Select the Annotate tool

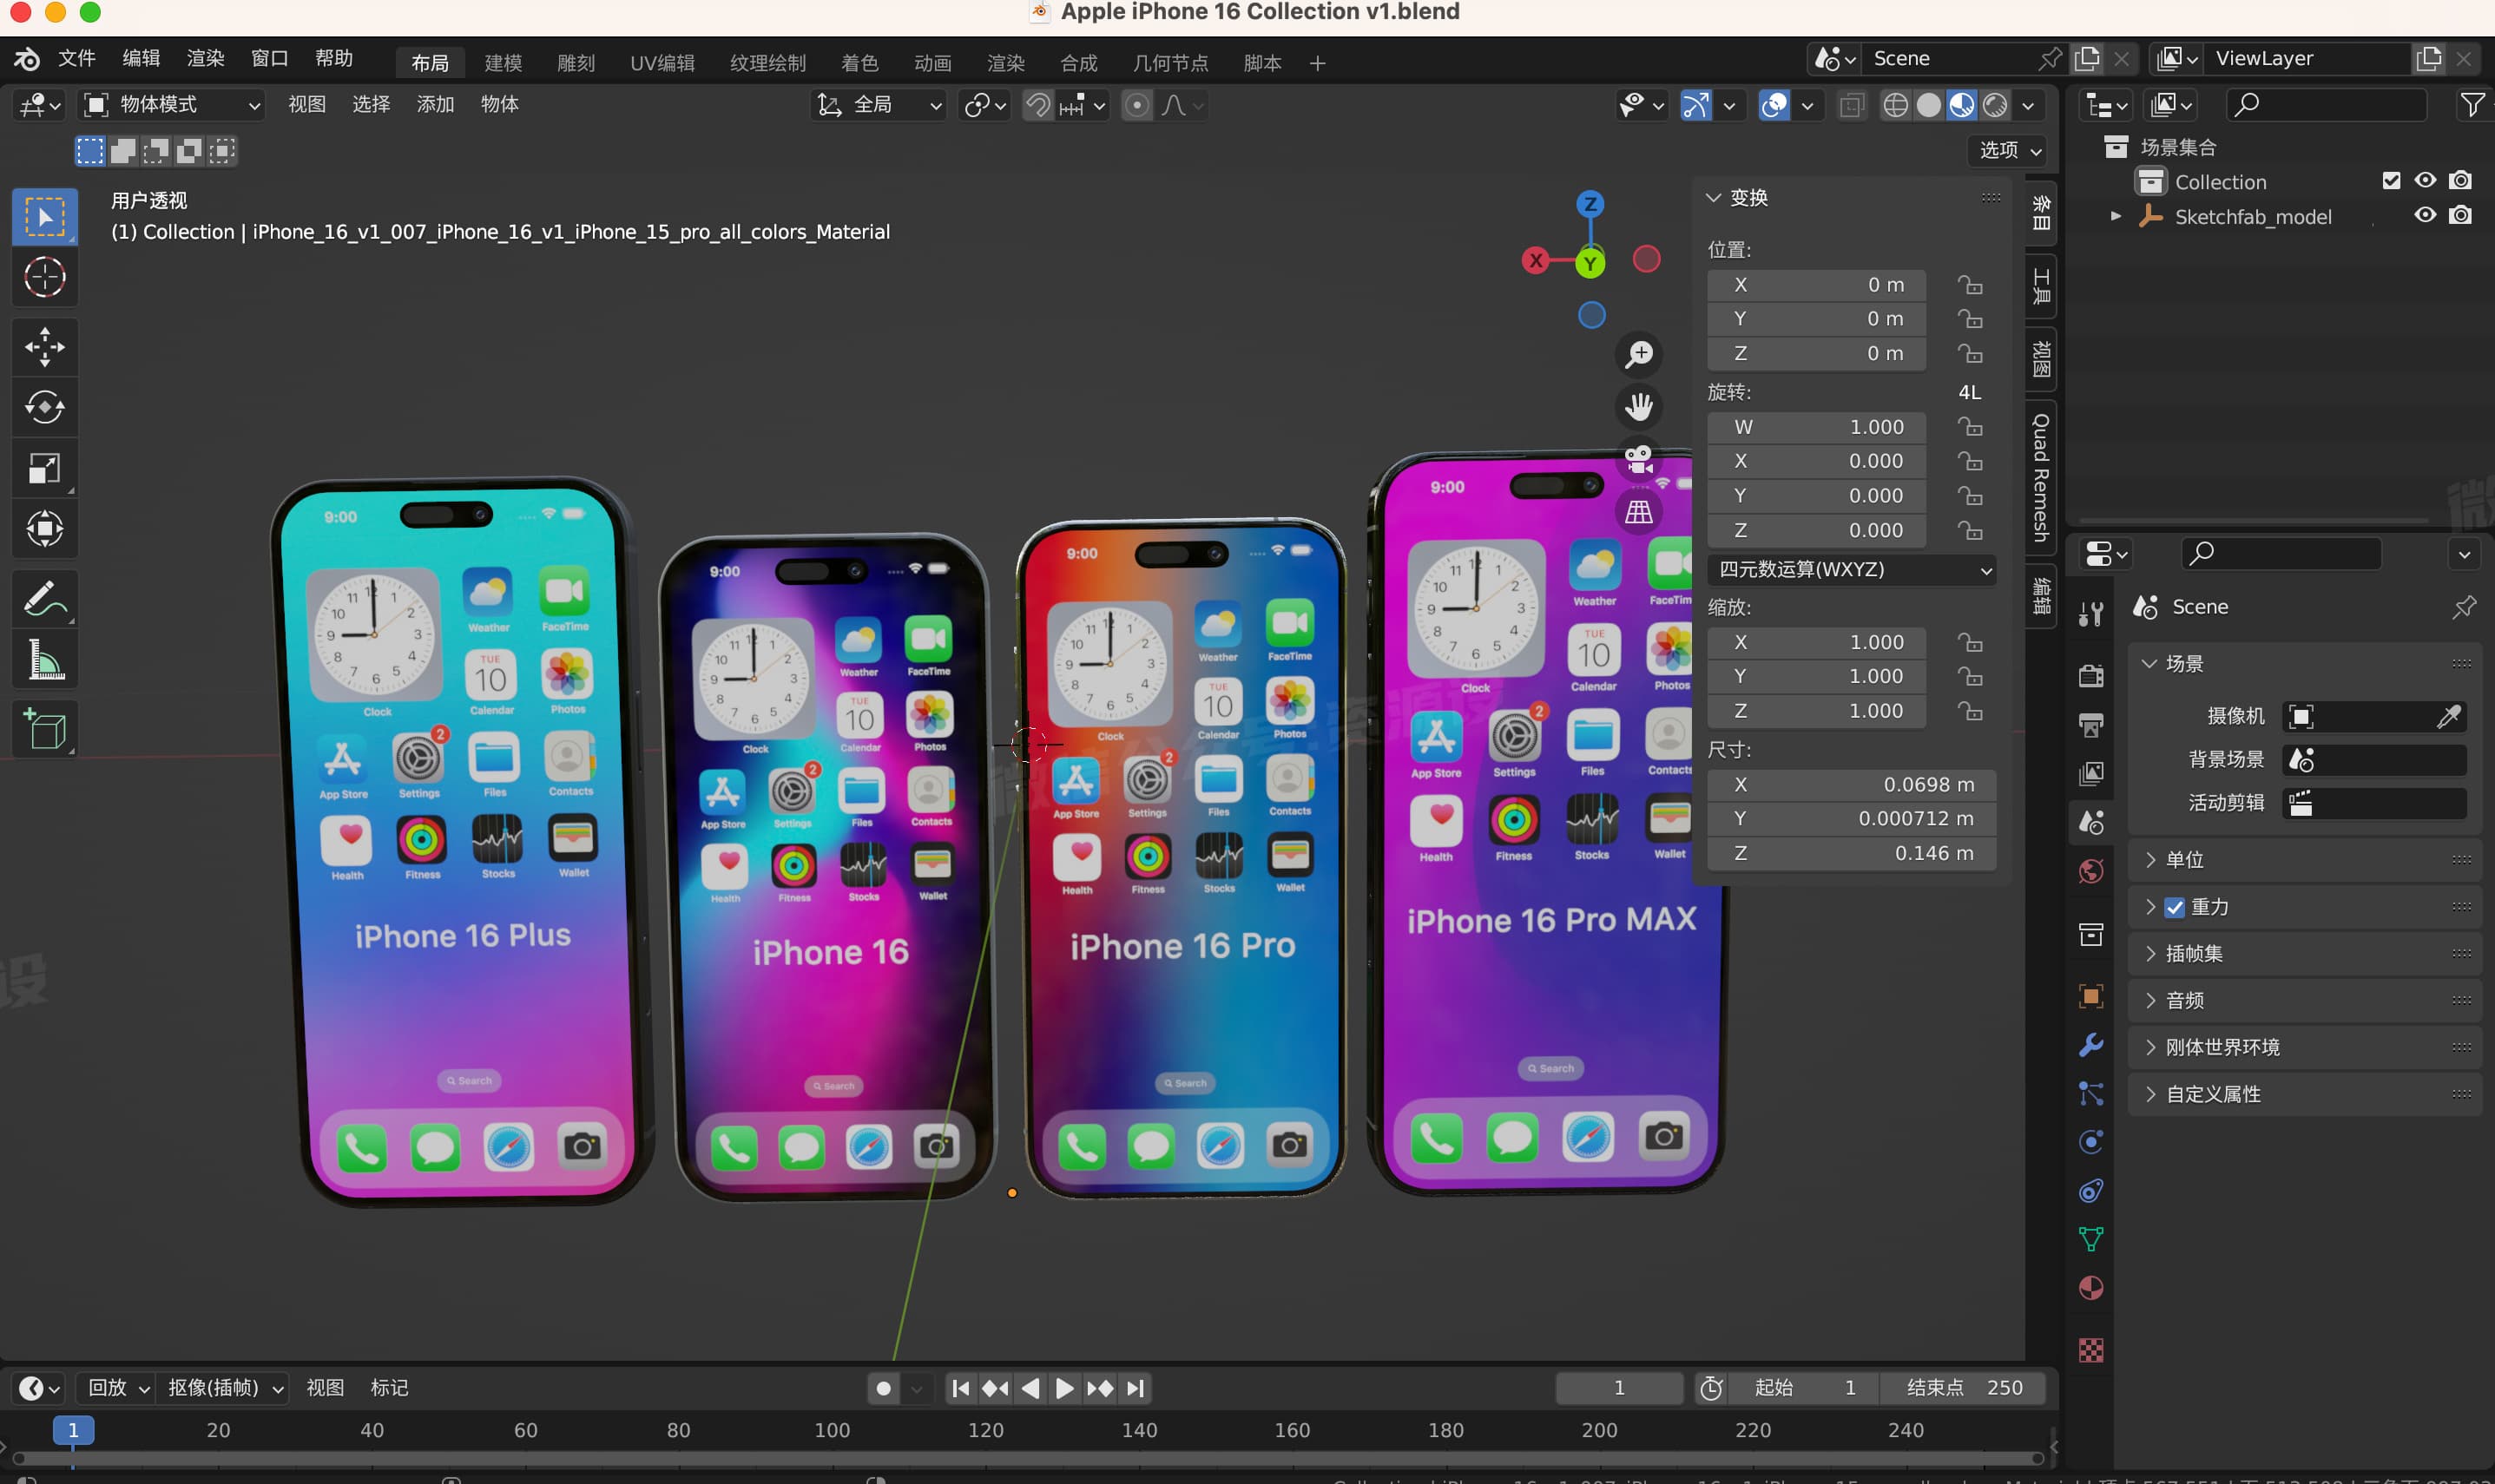[45, 599]
